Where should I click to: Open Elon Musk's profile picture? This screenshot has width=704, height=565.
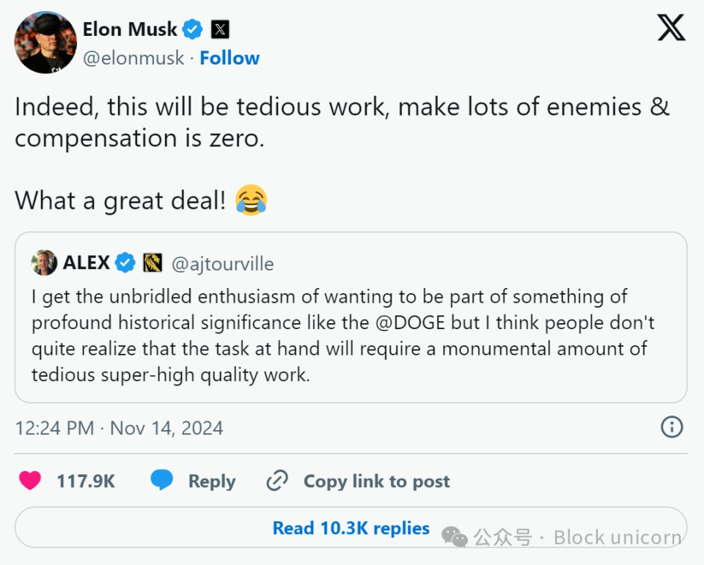45,43
